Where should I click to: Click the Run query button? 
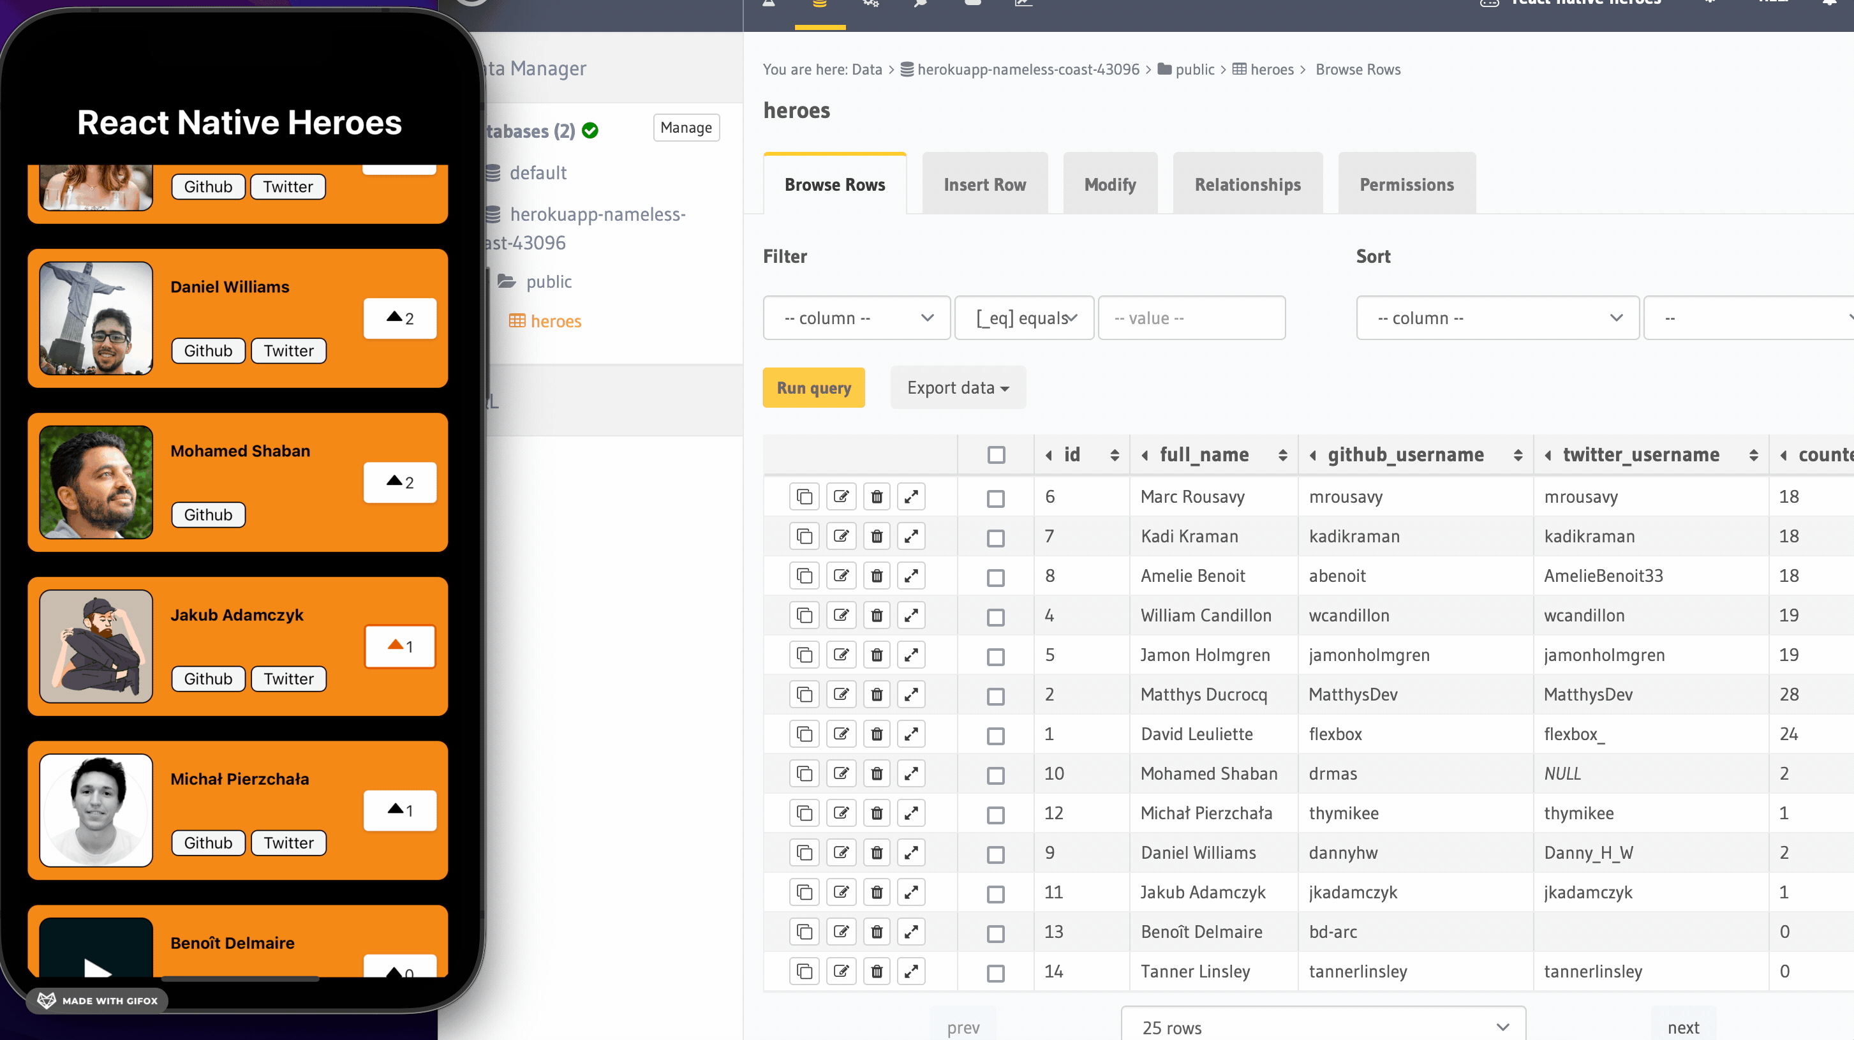click(813, 388)
